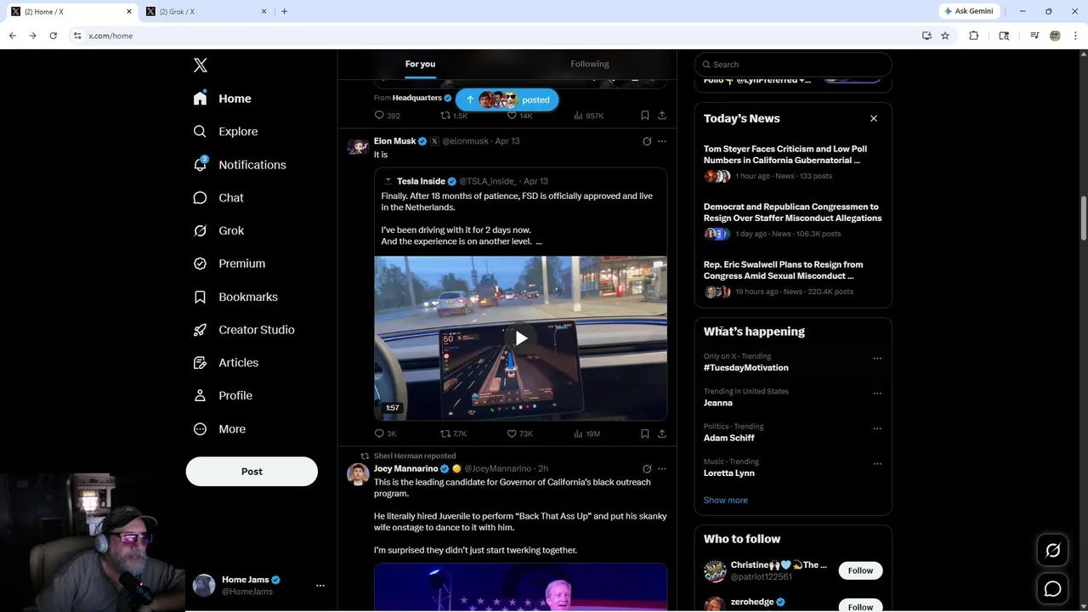Share Elon Musk's post
This screenshot has width=1088, height=612.
coord(662,433)
